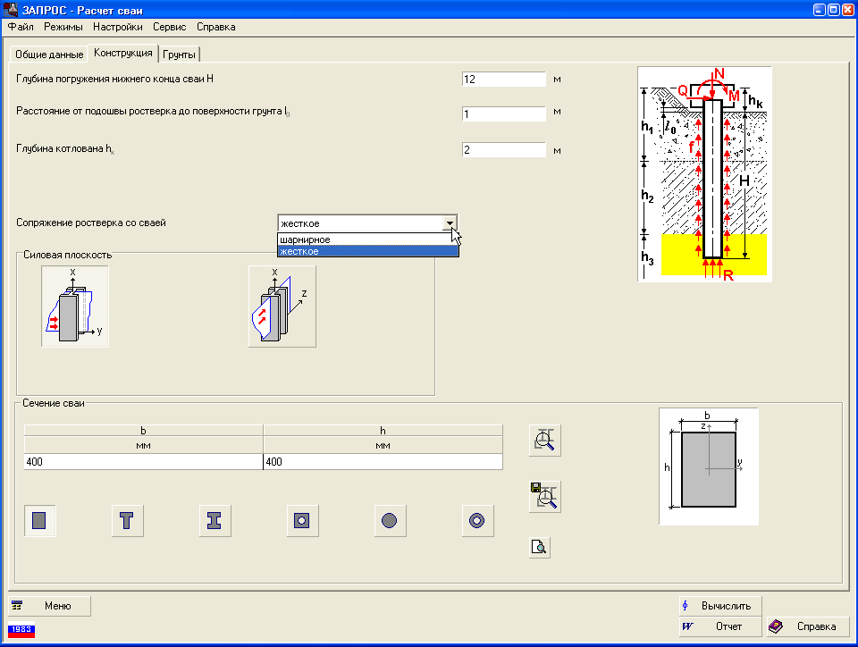Select the solid circular pile section
The height and width of the screenshot is (647, 858).
(390, 521)
